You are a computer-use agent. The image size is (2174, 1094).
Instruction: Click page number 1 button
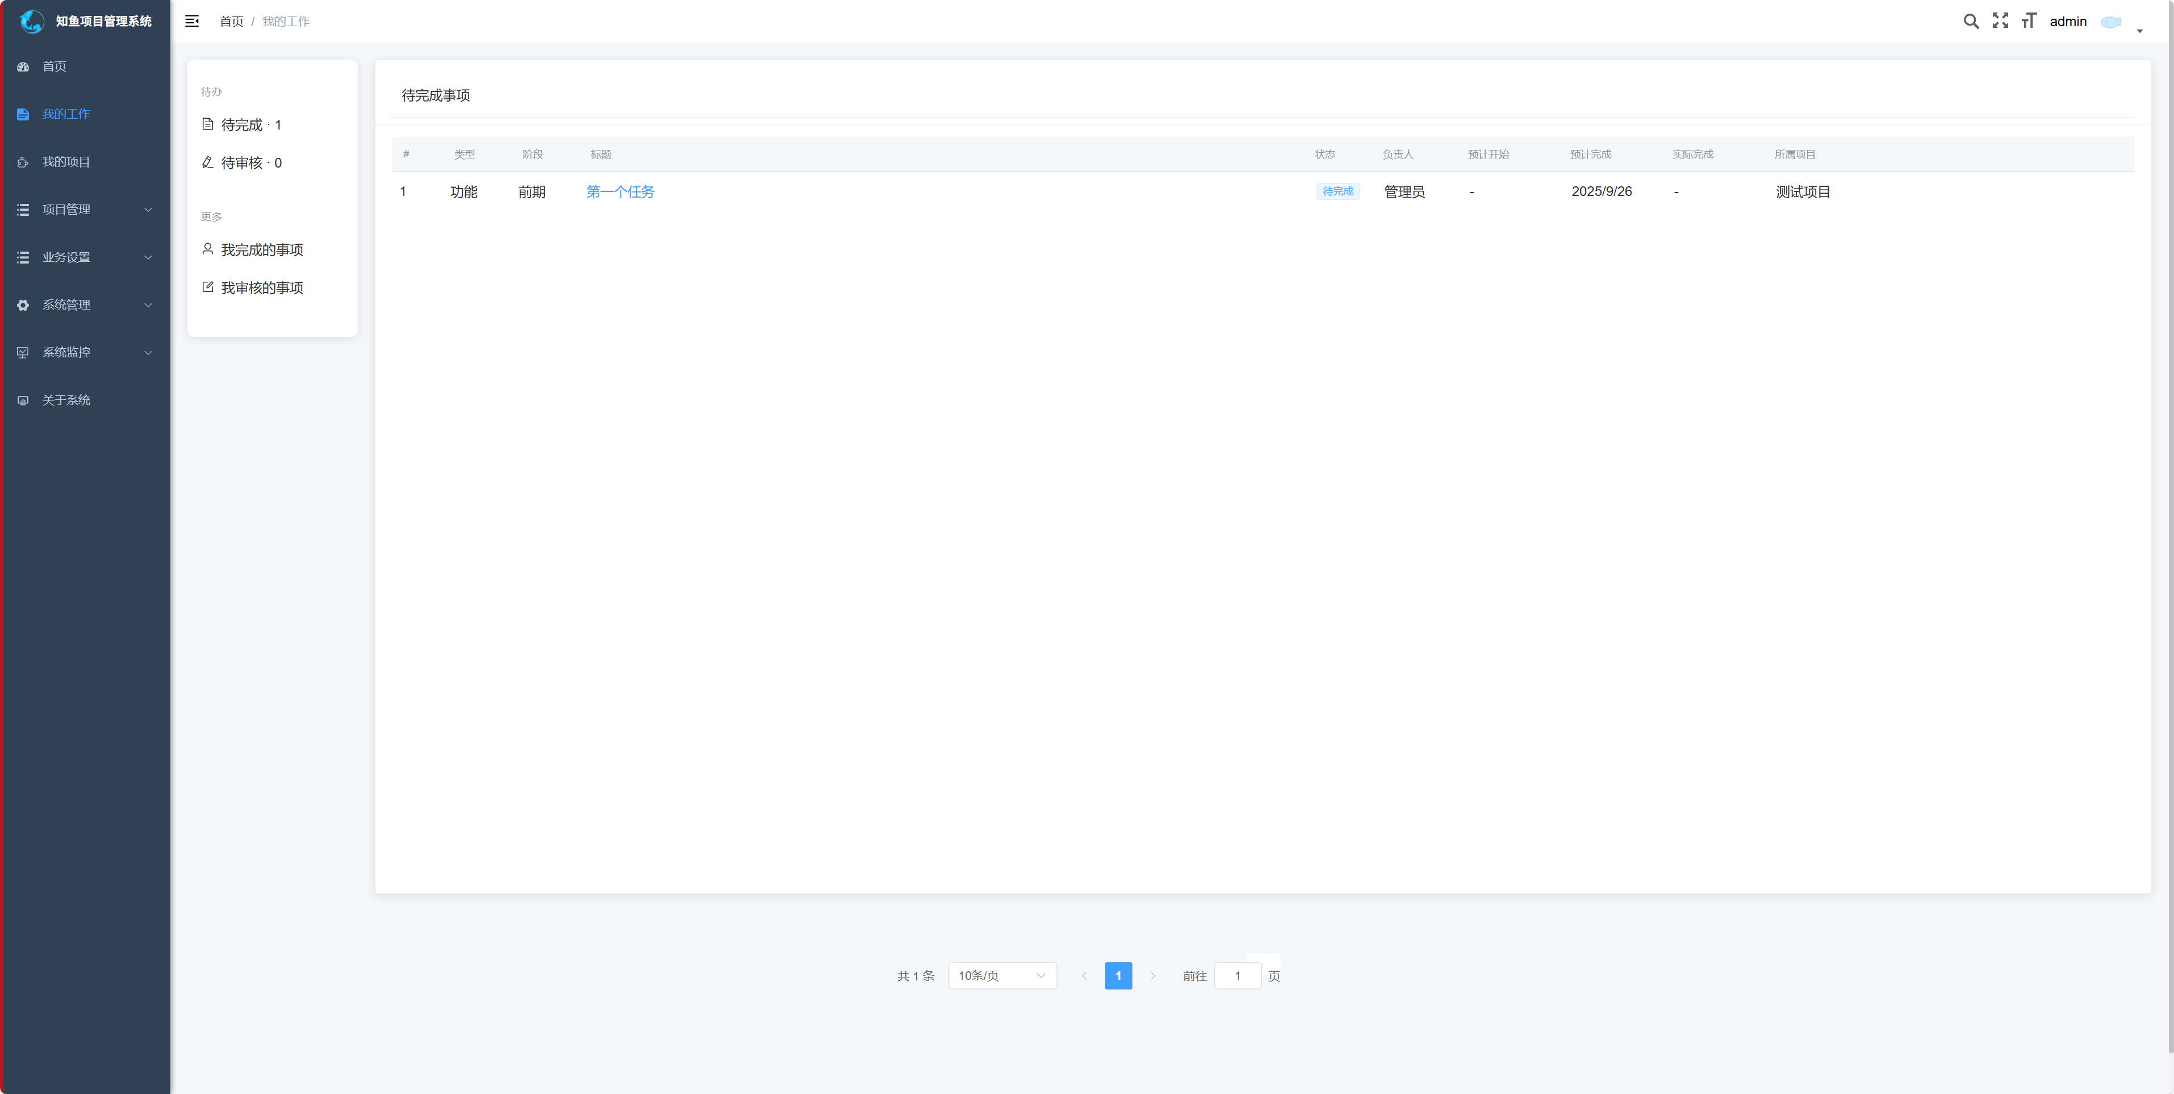[x=1118, y=976]
